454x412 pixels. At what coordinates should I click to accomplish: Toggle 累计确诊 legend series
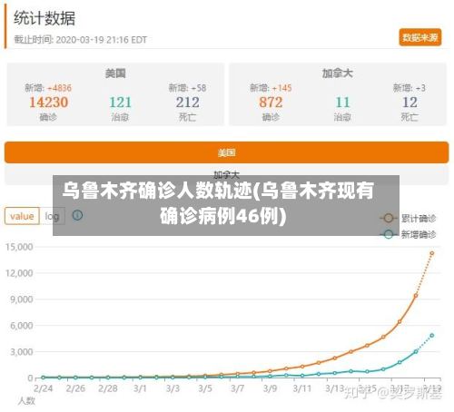pos(409,218)
